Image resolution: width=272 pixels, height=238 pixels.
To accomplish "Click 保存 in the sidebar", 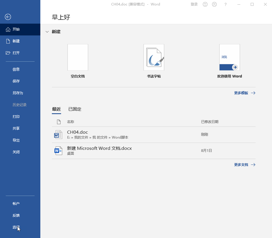I will click(20, 81).
